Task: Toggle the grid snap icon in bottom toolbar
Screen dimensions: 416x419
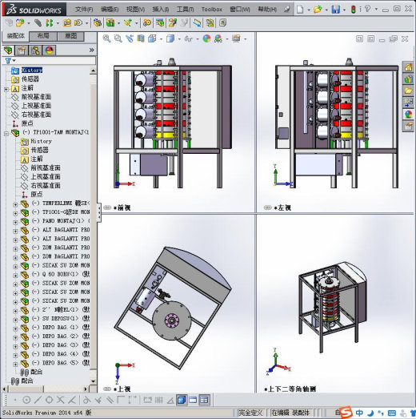Action: click(x=158, y=400)
